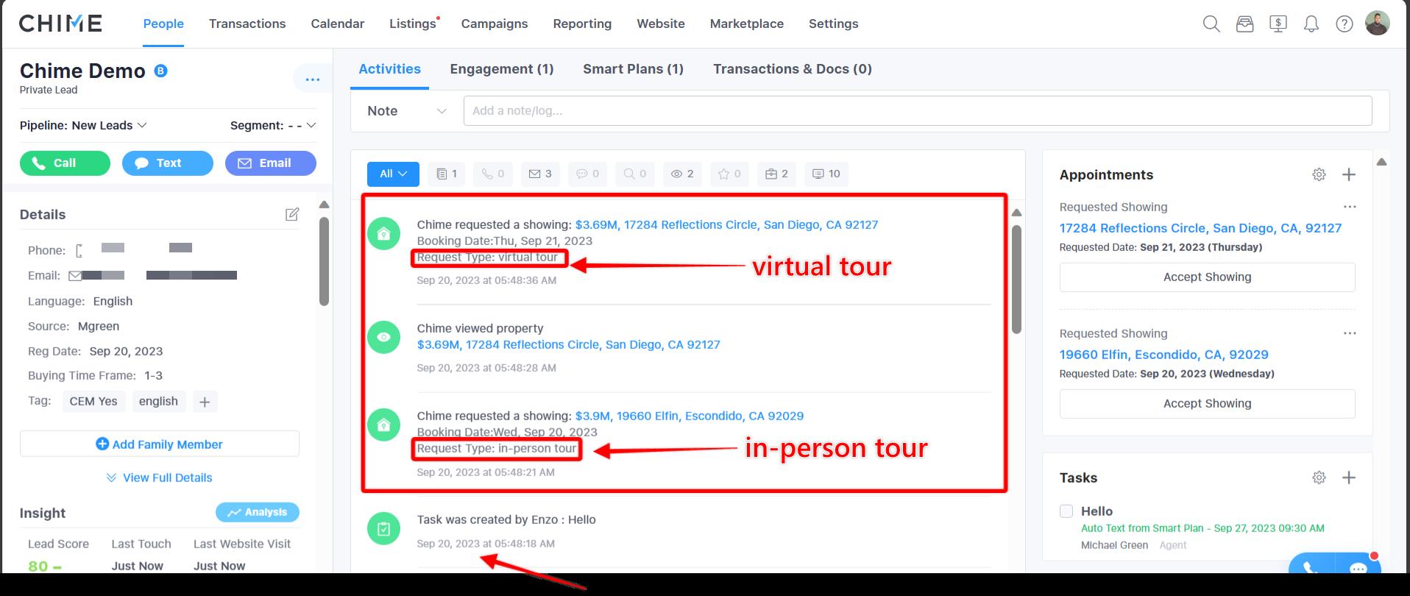Switch to the Engagement (1) tab

(x=502, y=69)
